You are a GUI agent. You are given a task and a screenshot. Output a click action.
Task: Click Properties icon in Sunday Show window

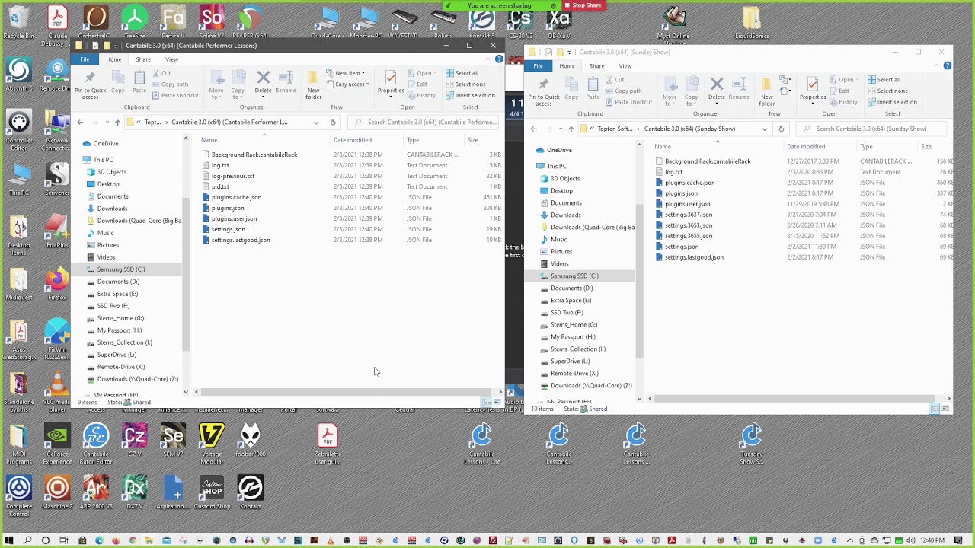pyautogui.click(x=812, y=88)
